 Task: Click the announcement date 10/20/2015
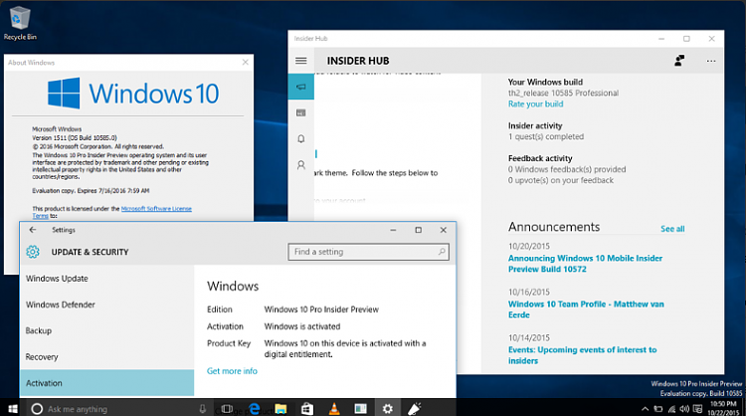pos(528,246)
